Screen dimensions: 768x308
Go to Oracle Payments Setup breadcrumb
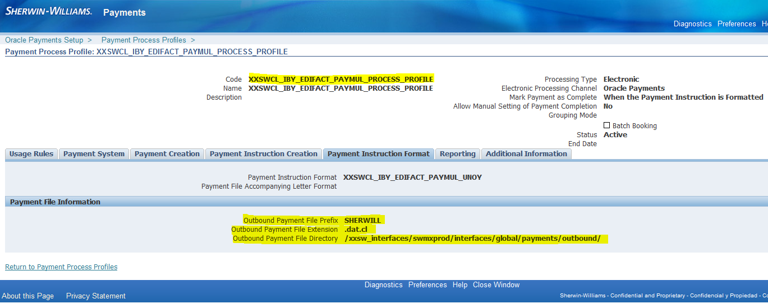(x=44, y=40)
